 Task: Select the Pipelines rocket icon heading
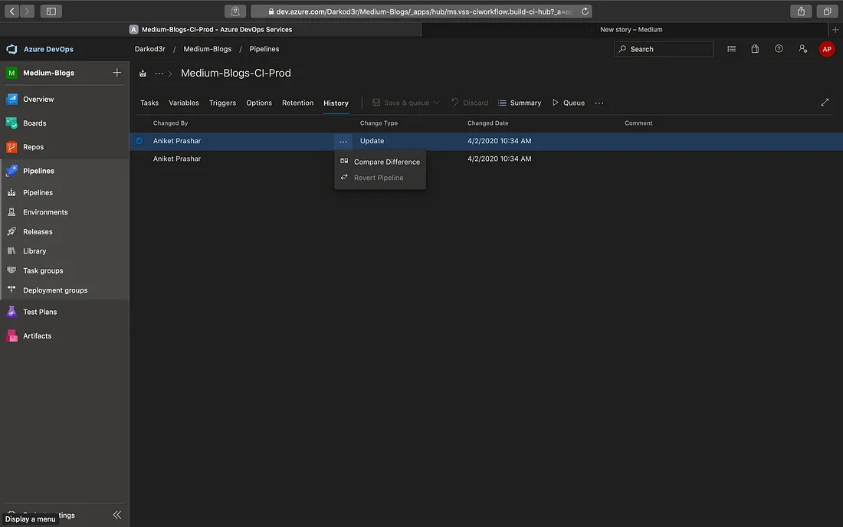tap(11, 171)
